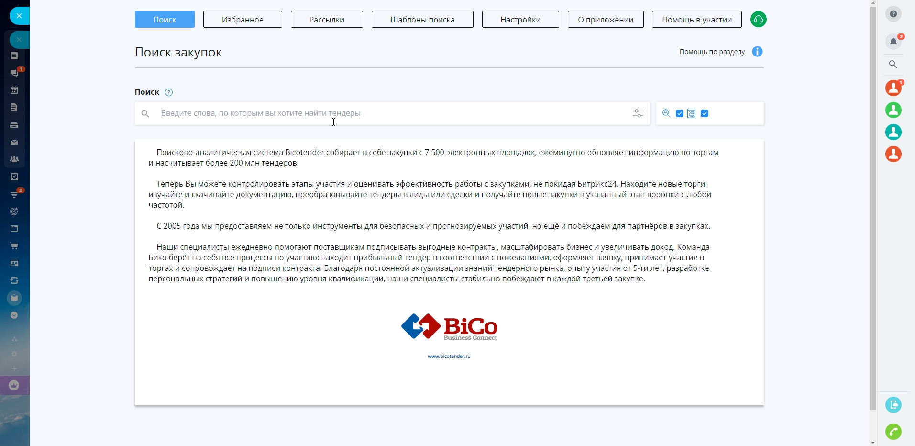Uncheck the checkbox after title-search icon
The width and height of the screenshot is (915, 446).
point(680,113)
